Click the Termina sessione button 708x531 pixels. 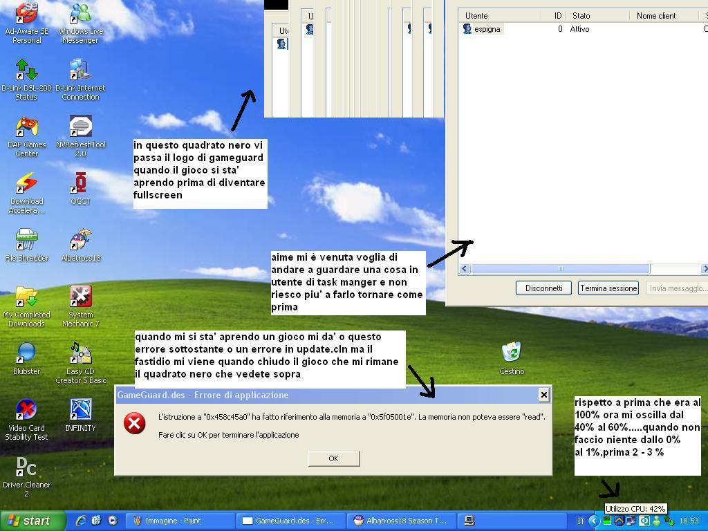pyautogui.click(x=608, y=288)
